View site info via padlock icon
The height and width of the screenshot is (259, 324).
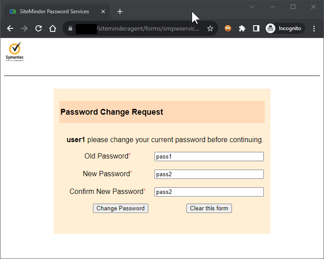click(x=70, y=28)
